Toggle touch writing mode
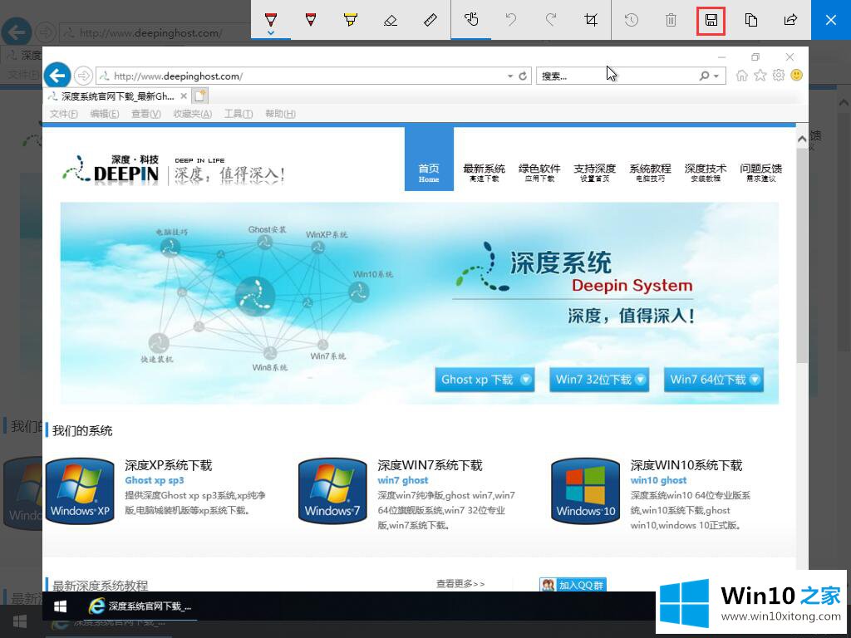Screen dimensions: 851x638 point(471,20)
